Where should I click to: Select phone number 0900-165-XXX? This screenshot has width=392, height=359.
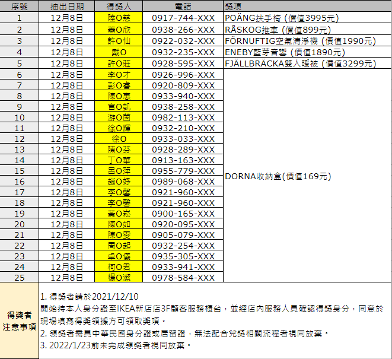point(183,214)
